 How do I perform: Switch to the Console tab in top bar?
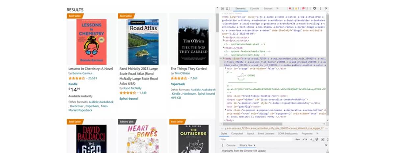(x=254, y=8)
